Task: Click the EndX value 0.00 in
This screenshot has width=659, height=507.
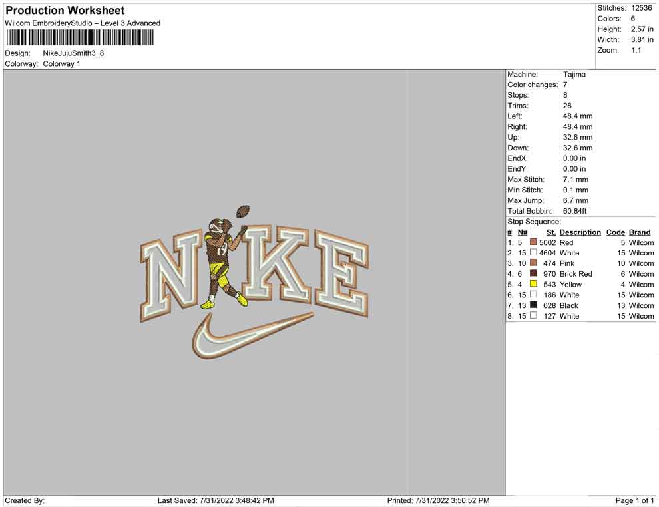Action: click(574, 158)
